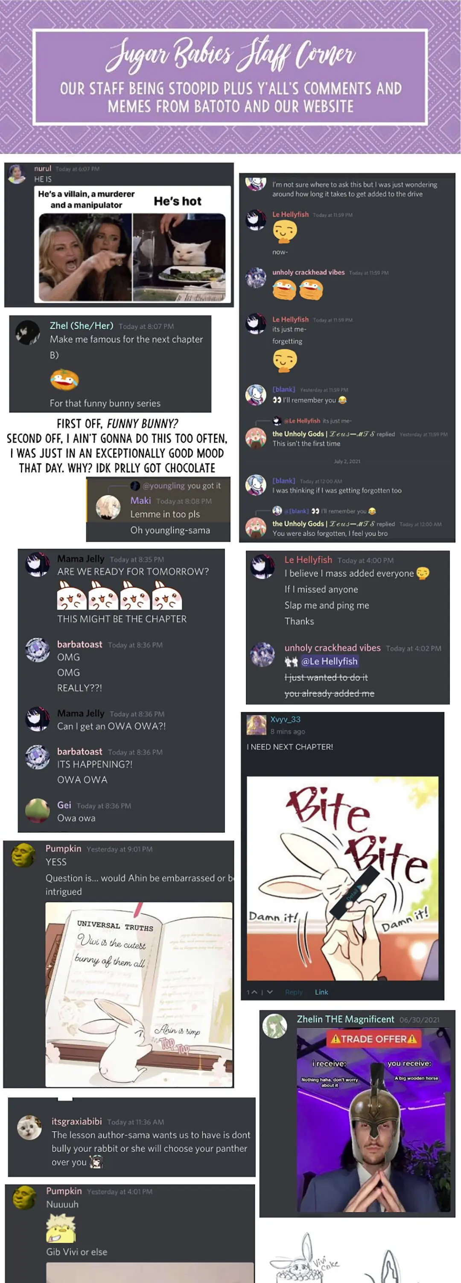Viewport: 461px width, 1283px height.
Task: Click nurul's profile avatar
Action: click(16, 174)
